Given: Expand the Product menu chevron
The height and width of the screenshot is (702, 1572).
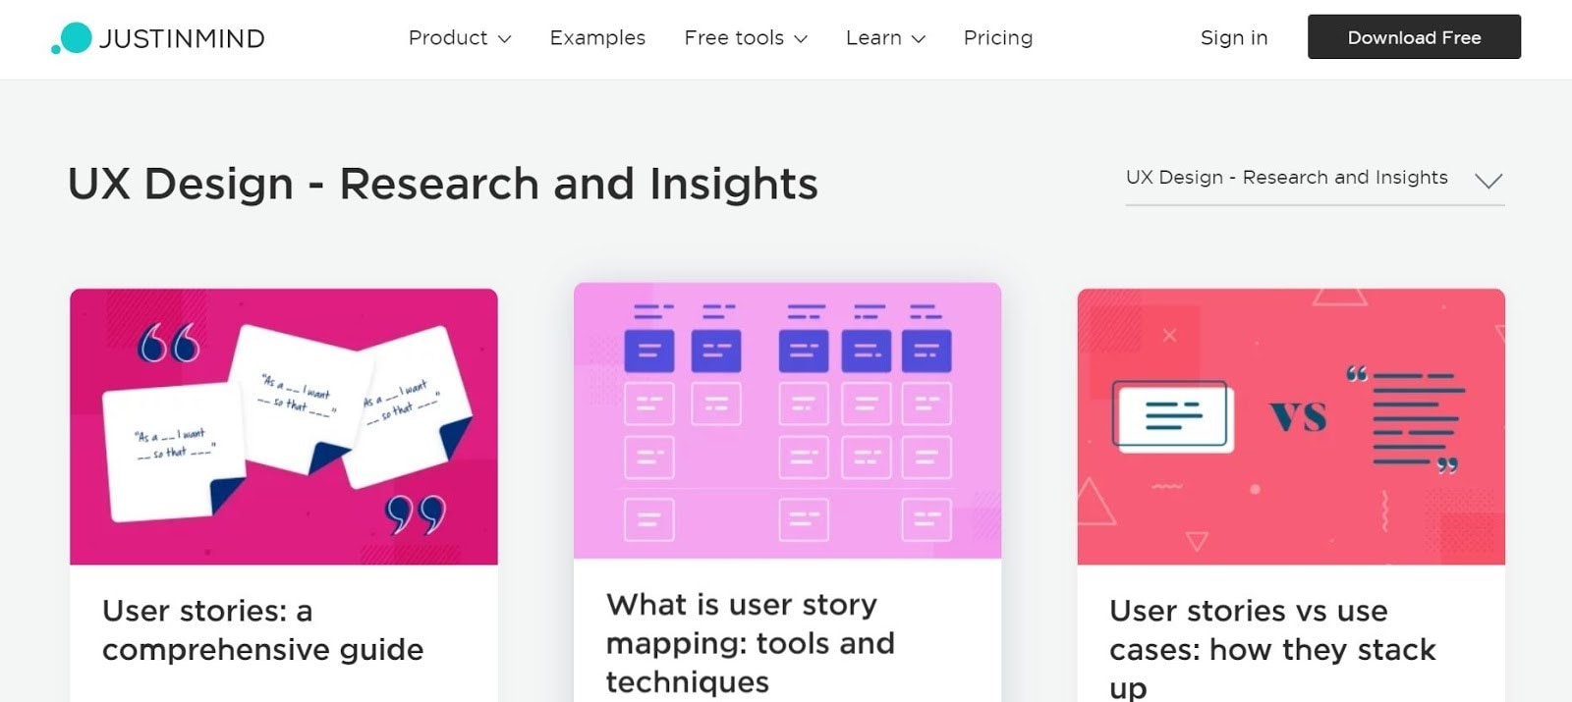Looking at the screenshot, I should (505, 39).
